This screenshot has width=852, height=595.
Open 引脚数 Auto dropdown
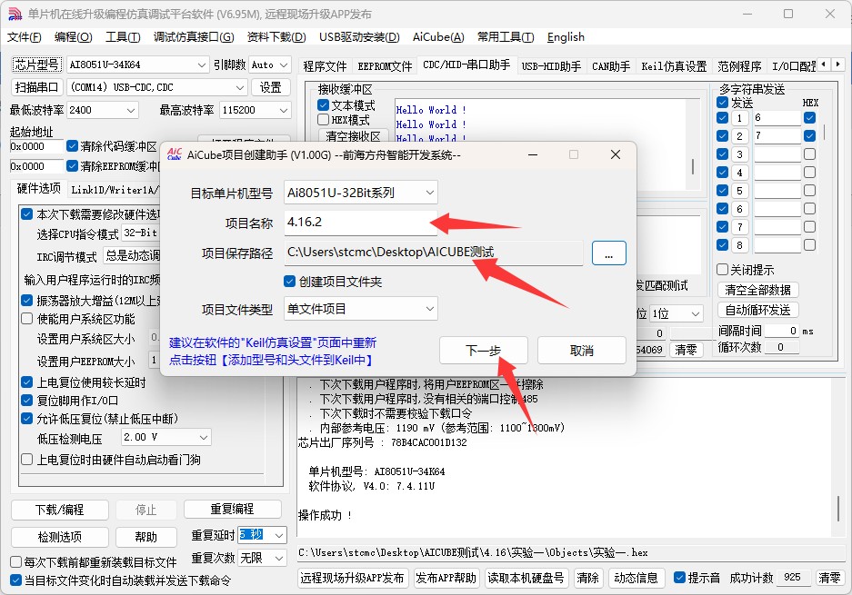pos(270,64)
